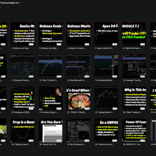156x156 pixels.
Task: Click title '4. Bulenox Funded ...'
Action: [x=76, y=48]
